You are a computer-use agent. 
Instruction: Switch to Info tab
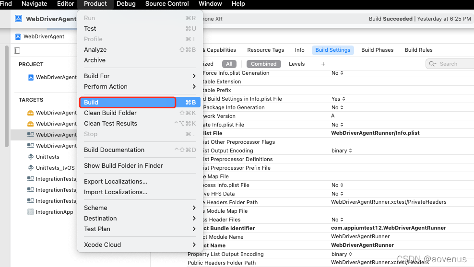tap(299, 50)
